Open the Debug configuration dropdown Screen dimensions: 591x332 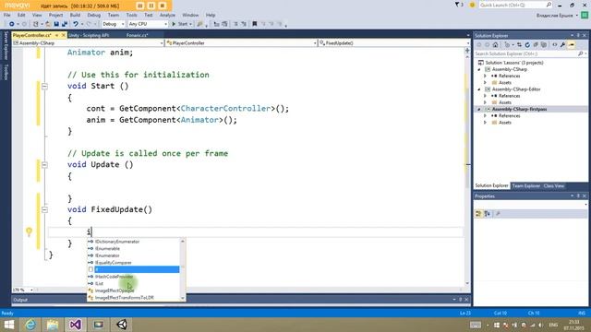pos(113,24)
